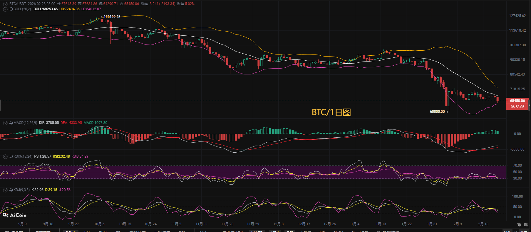This screenshot has width=531, height=232.
Task: Collapse the MACD(12,26,9) indicator panel
Action: pos(5,123)
